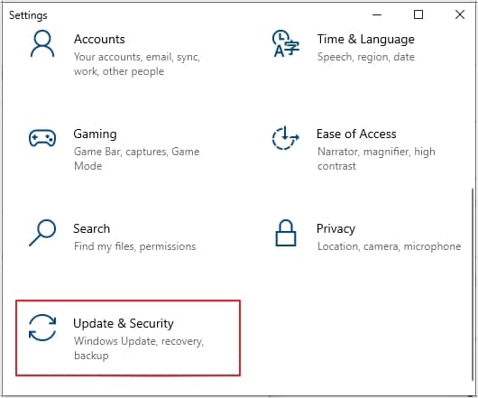
Task: Click 'Find my files, permissions' text
Action: pyautogui.click(x=134, y=246)
